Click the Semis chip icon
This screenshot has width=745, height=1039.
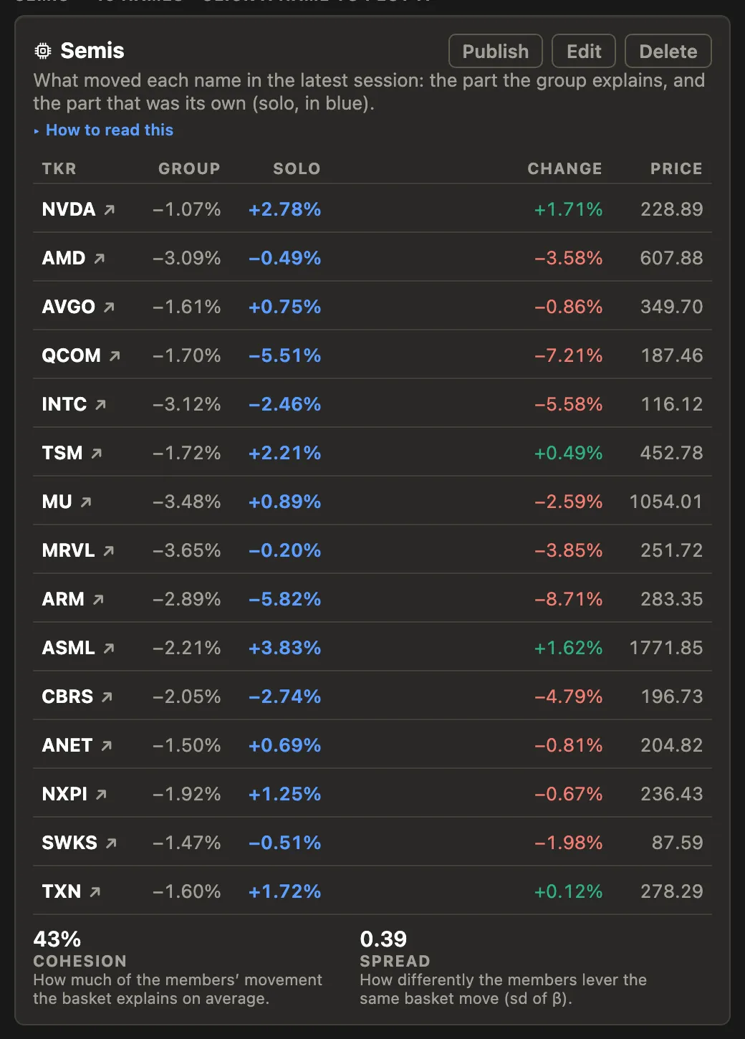point(43,51)
